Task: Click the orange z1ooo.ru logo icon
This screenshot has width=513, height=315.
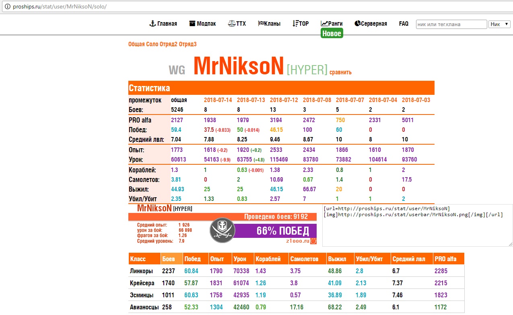Action: pyautogui.click(x=313, y=241)
